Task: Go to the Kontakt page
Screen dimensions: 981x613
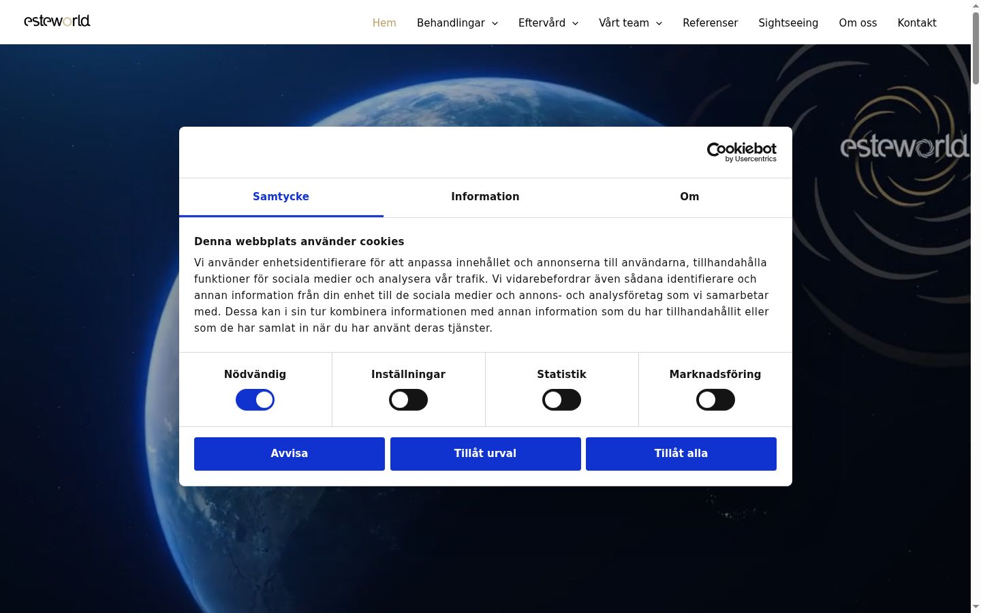Action: click(x=917, y=22)
